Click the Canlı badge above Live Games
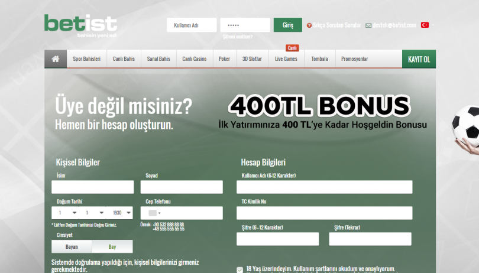This screenshot has height=273, width=479. 292,48
